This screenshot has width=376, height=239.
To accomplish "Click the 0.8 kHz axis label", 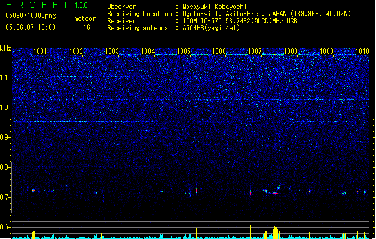I will [x=5, y=167].
